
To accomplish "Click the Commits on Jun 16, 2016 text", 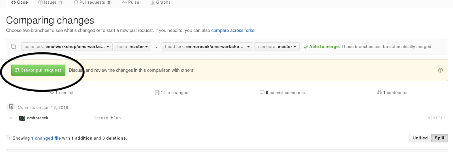I will (x=43, y=107).
